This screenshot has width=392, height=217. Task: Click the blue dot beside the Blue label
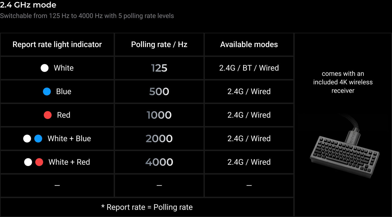click(x=47, y=92)
